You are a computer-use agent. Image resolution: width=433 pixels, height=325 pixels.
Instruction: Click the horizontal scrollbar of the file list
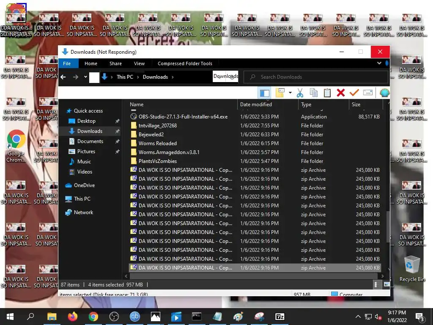pos(254,276)
